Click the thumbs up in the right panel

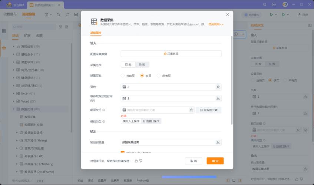297,179
